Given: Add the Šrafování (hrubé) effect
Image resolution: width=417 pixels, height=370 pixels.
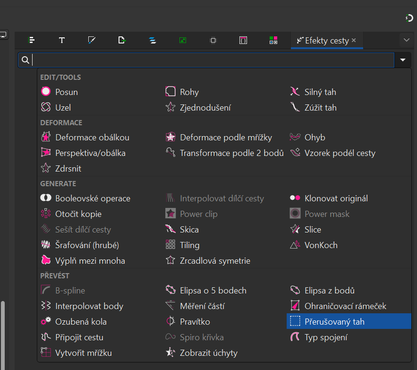Looking at the screenshot, I should 87,245.
